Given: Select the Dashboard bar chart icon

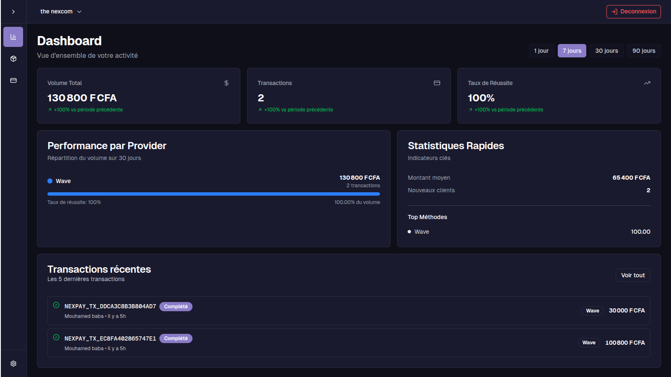Looking at the screenshot, I should click(x=13, y=36).
